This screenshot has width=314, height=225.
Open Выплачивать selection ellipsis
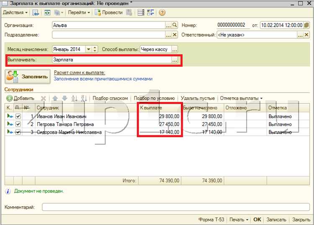coord(175,60)
